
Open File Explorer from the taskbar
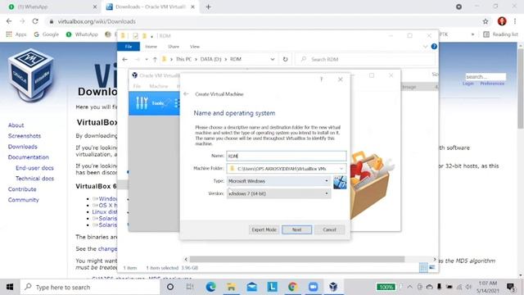coord(231,287)
